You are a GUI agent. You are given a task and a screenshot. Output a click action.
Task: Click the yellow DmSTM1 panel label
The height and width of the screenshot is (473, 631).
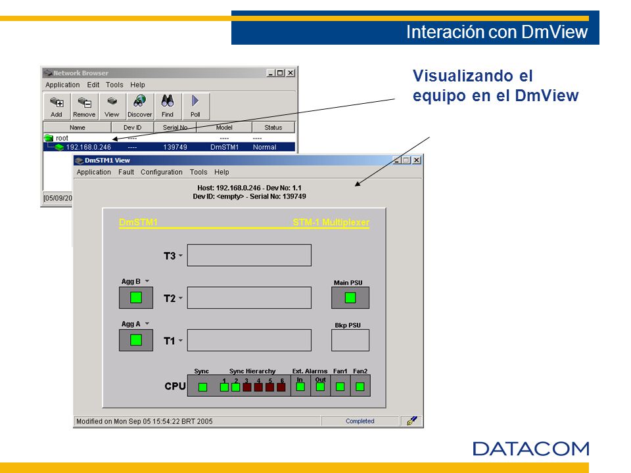click(138, 223)
